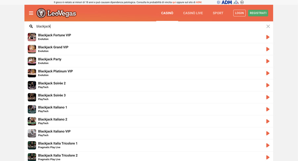Follow the orange ADM text link

point(199,2)
